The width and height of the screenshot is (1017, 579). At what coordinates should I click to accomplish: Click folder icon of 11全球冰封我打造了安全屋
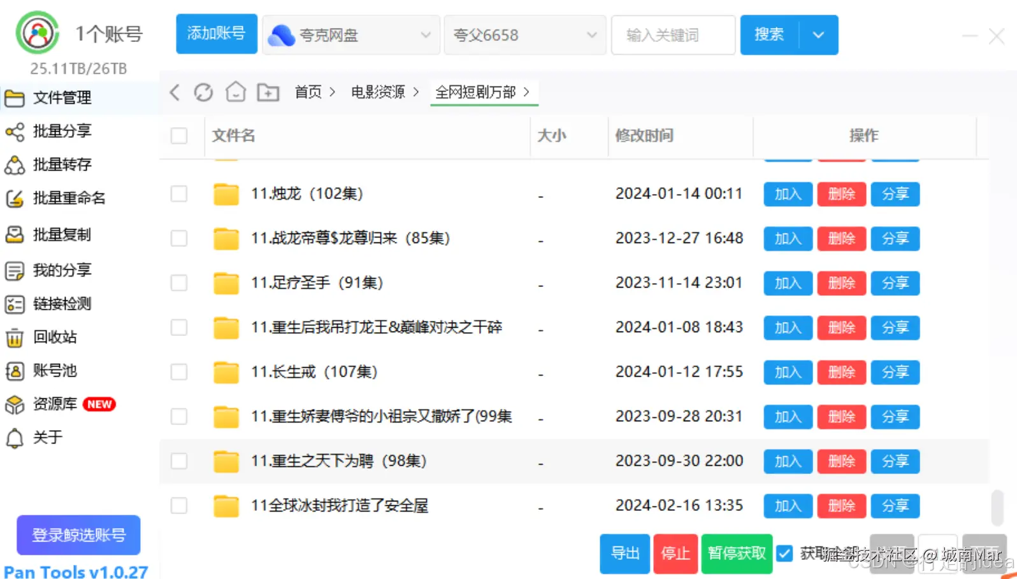coord(226,506)
